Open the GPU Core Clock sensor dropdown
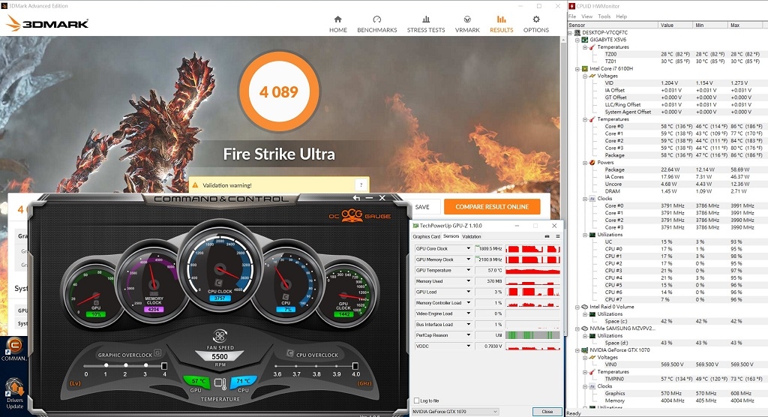The height and width of the screenshot is (417, 768). click(x=468, y=248)
